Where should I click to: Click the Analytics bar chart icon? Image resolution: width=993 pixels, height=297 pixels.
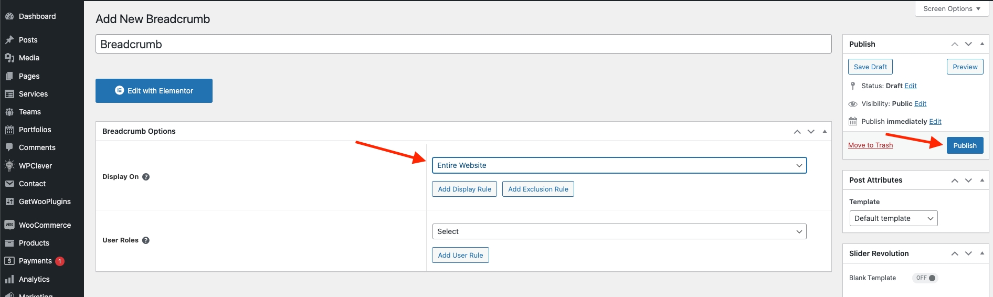point(9,279)
